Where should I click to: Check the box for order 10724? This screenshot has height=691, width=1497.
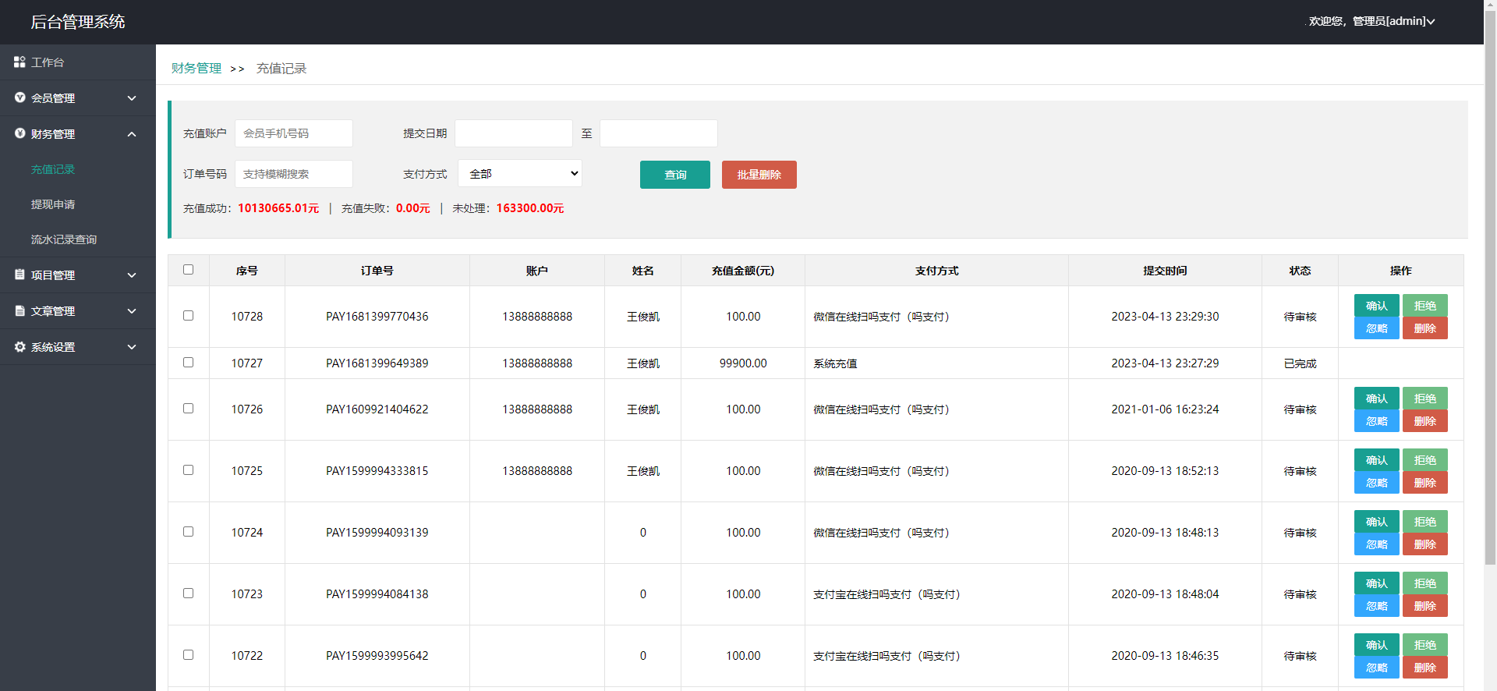pyautogui.click(x=188, y=532)
